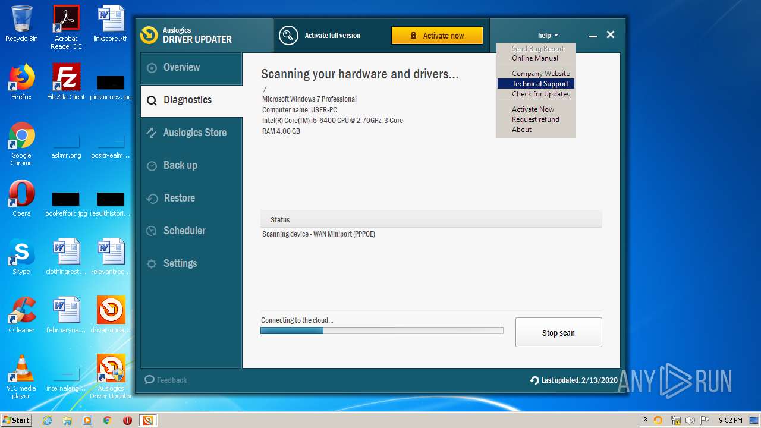The height and width of the screenshot is (428, 761).
Task: Open the Recycle Bin desktop icon
Action: click(21, 24)
